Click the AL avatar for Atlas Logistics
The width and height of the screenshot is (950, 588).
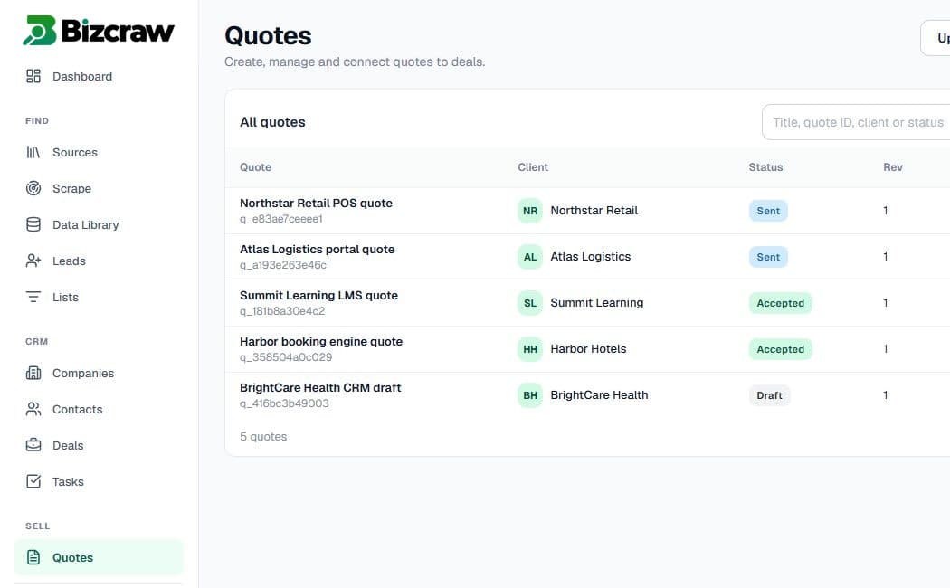pyautogui.click(x=530, y=257)
